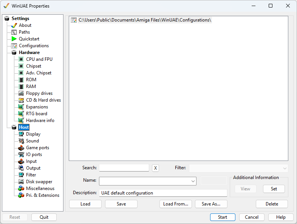Select the Host tree node label
This screenshot has height=224, width=297.
[24, 127]
